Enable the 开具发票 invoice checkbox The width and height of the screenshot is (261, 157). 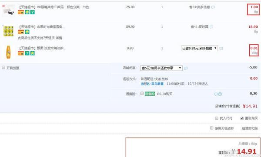pos(3,68)
